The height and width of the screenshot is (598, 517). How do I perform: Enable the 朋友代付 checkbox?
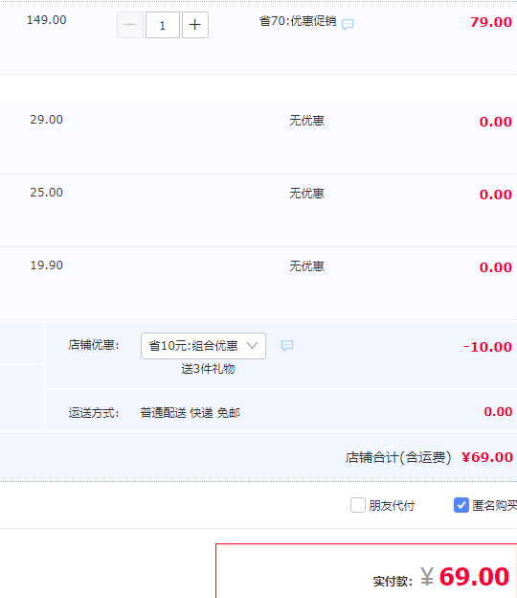[x=358, y=505]
